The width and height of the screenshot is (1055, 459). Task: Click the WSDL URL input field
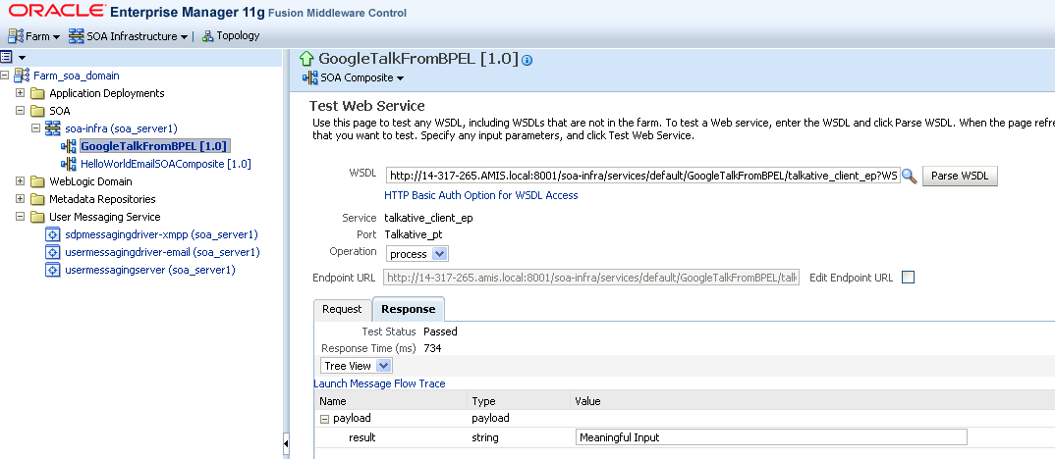641,177
